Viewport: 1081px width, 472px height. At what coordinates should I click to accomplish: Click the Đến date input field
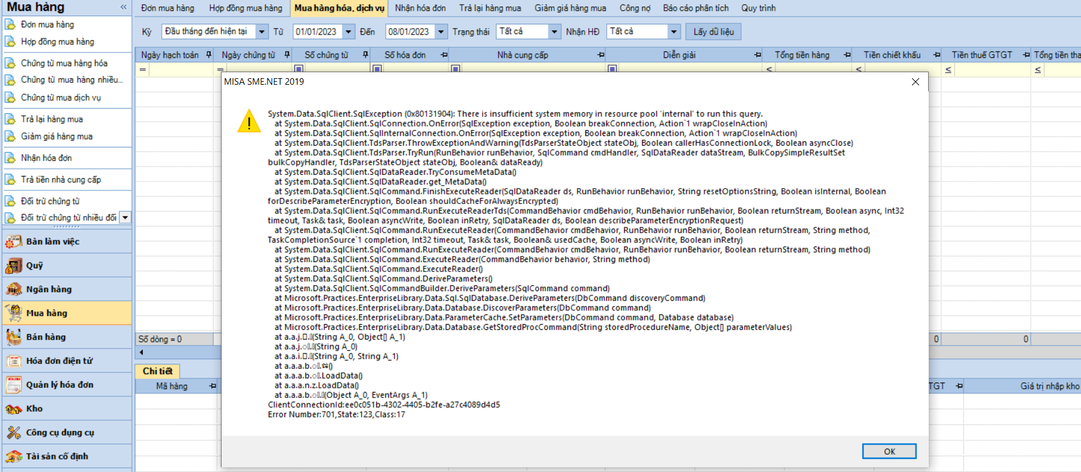pos(410,32)
